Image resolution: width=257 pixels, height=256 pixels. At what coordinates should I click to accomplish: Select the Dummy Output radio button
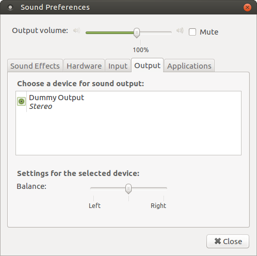[21, 102]
